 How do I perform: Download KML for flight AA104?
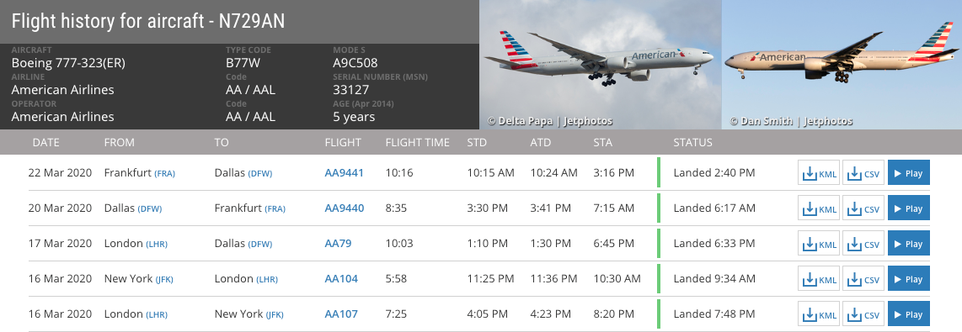pos(819,279)
